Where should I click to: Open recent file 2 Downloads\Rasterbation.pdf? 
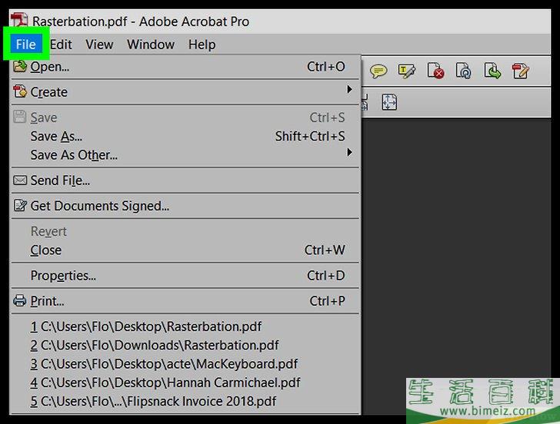coord(185,345)
